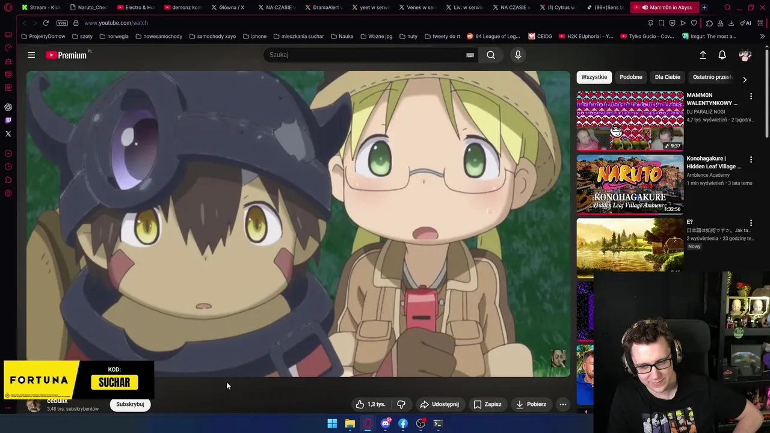Open the YouTube create/upload button
770x433 pixels.
703,55
